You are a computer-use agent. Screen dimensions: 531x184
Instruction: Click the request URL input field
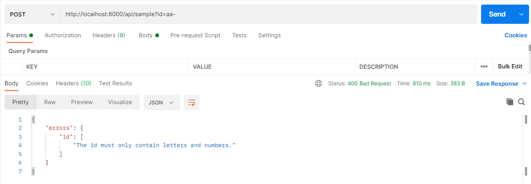[x=269, y=14]
